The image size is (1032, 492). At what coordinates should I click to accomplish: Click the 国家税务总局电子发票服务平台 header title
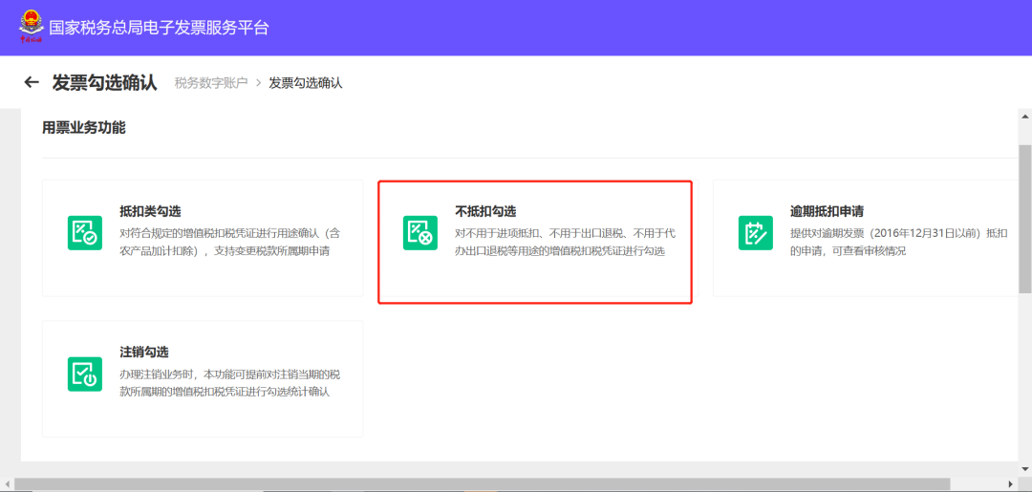(x=159, y=28)
